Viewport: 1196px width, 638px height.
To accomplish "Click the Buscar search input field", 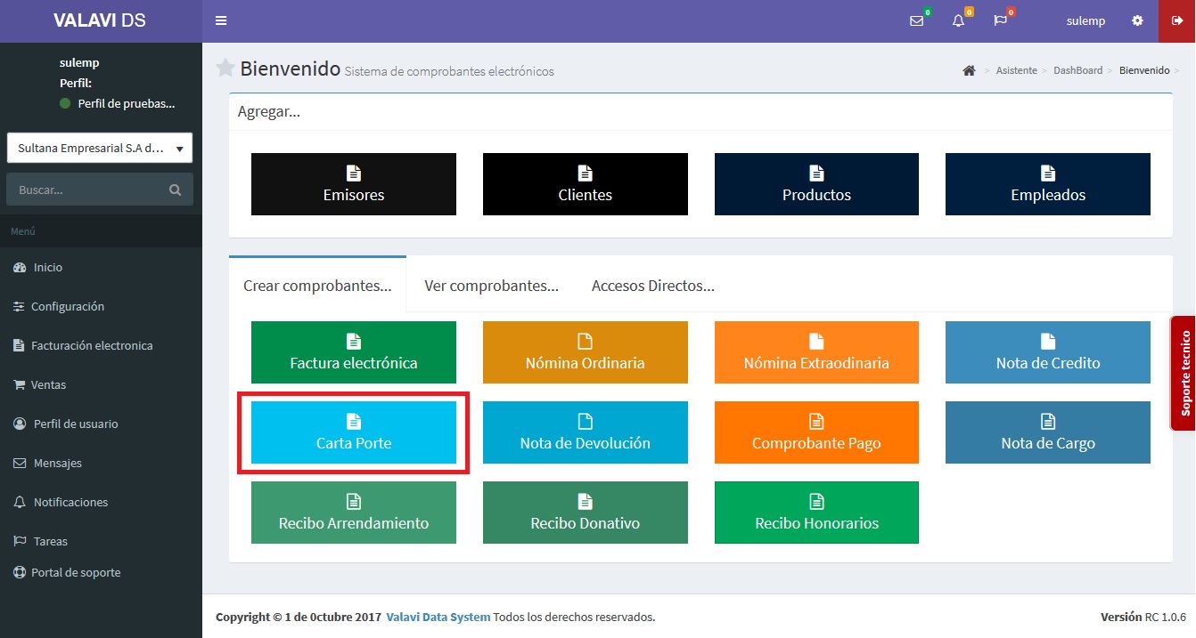I will [x=87, y=190].
